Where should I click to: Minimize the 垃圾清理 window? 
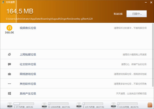point(146,2)
